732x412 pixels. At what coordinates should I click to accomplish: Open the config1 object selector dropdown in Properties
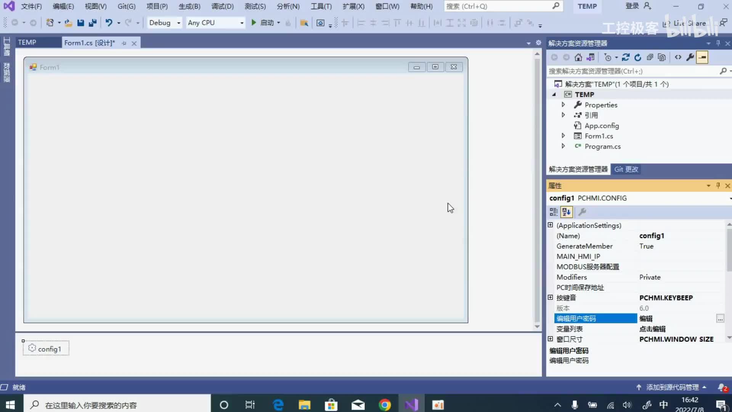730,198
